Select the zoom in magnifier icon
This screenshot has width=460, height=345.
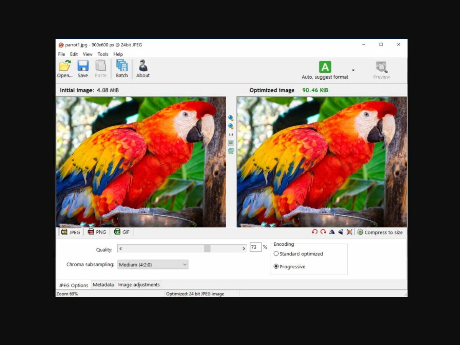[x=230, y=118]
